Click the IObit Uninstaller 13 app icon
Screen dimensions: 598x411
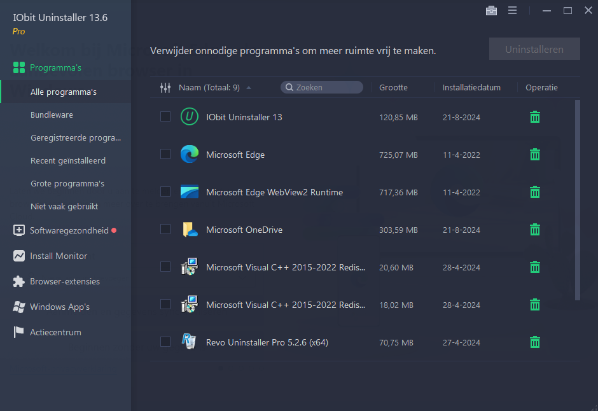[189, 116]
